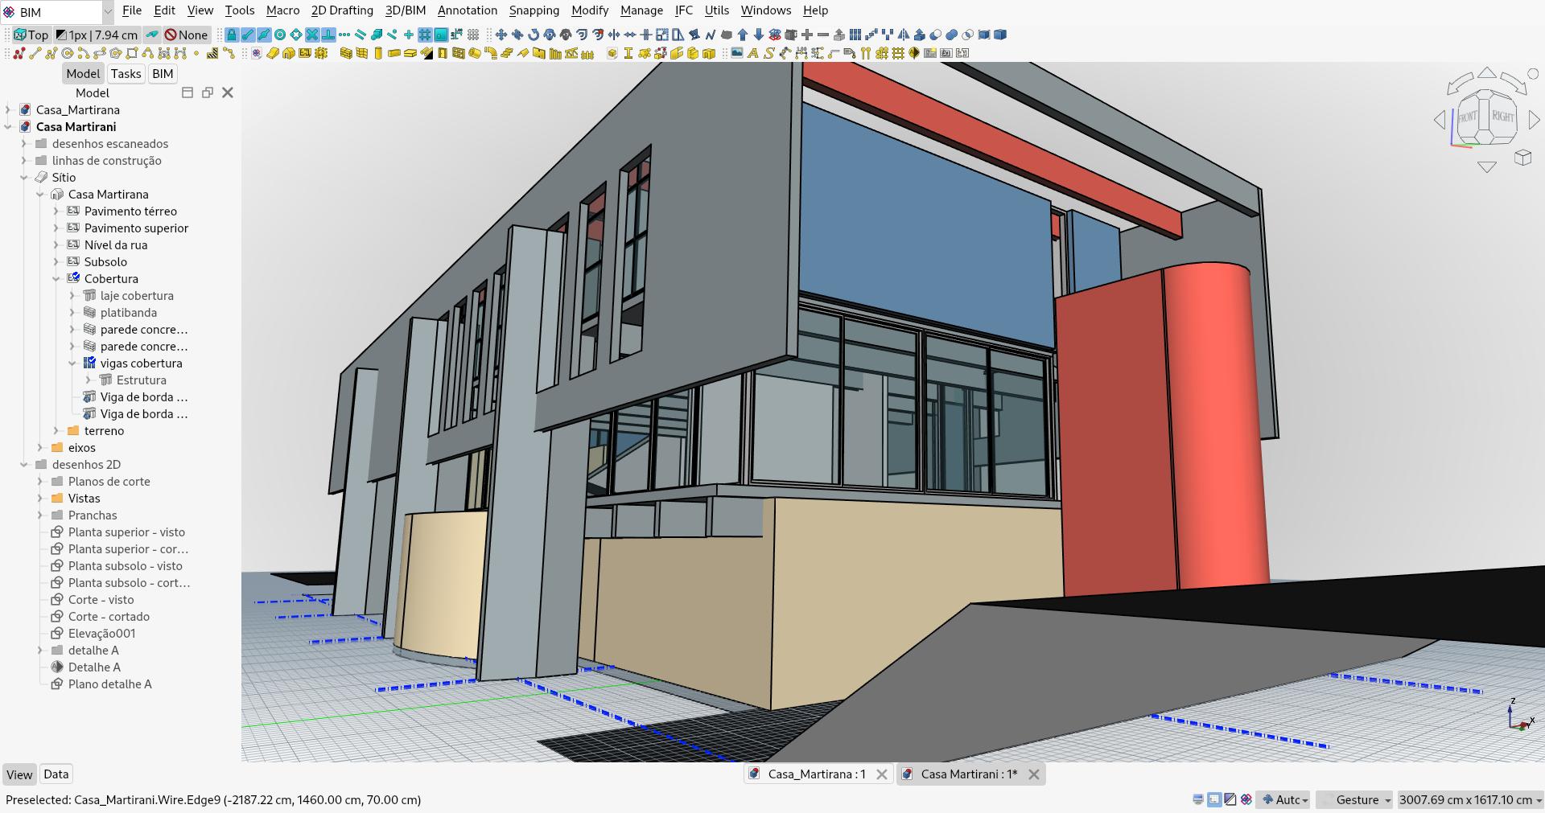This screenshot has height=813, width=1545.
Task: Click the navigation cube Front face
Action: point(1466,117)
